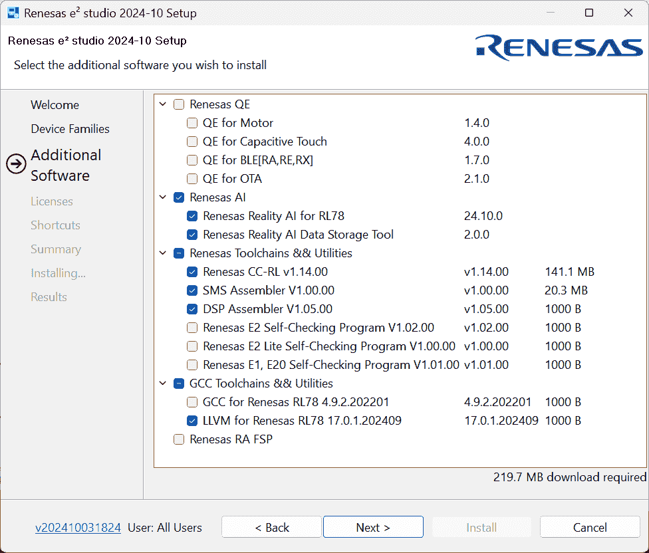Image resolution: width=649 pixels, height=553 pixels.
Task: Uncheck LLVM for Renesas RL78 17.0.1.202409
Action: coord(192,421)
